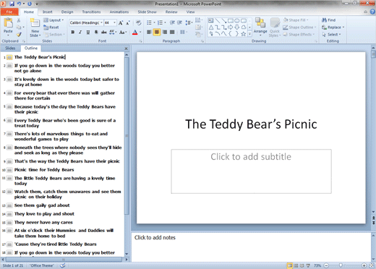Switch to the Review tab
Image resolution: width=376 pixels, height=269 pixels.
171,12
